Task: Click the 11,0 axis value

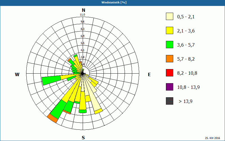Action: pos(82,15)
